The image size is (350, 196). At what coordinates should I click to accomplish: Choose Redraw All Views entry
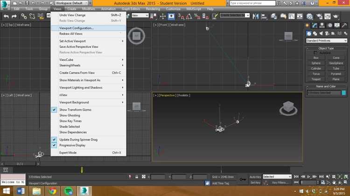click(88, 34)
